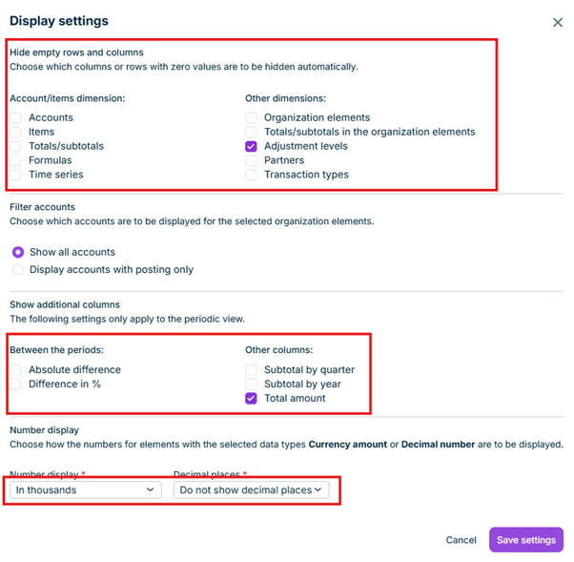Image resolution: width=574 pixels, height=562 pixels.
Task: Enable the Accounts checkbox
Action: tap(15, 117)
